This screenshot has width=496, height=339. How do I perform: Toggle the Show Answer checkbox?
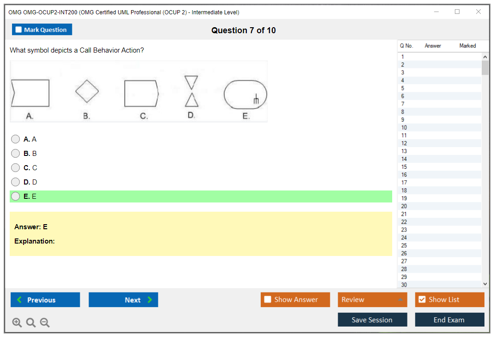pyautogui.click(x=268, y=300)
